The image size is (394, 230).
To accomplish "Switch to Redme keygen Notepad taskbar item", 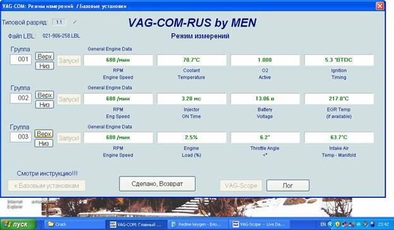I will (x=198, y=224).
